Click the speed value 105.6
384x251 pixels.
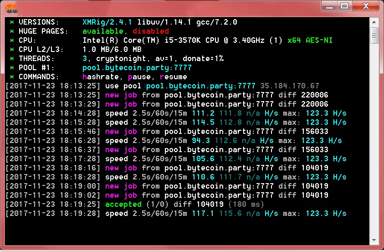pyautogui.click(x=203, y=159)
